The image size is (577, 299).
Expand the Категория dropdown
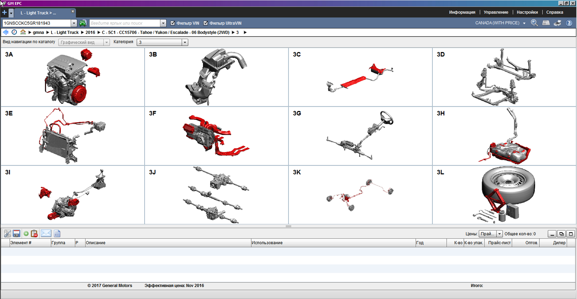[185, 42]
